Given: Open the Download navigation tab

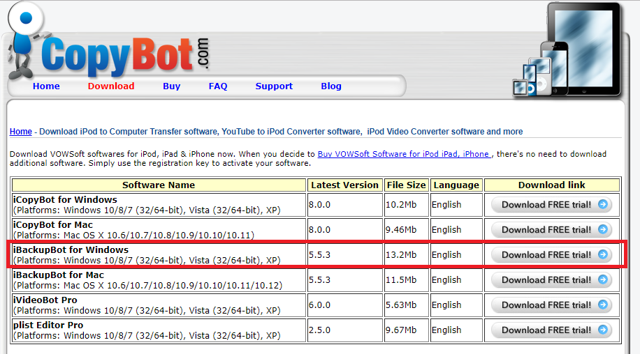Looking at the screenshot, I should point(111,86).
